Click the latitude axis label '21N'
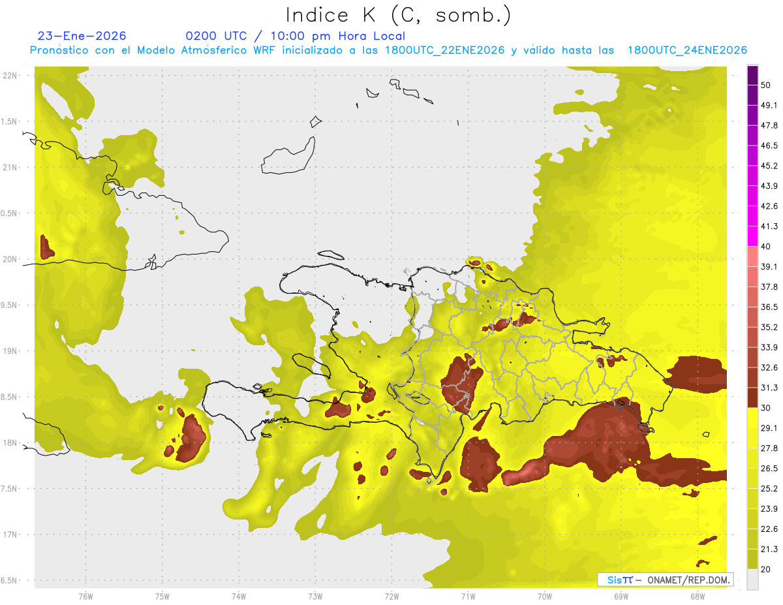783x605 pixels. (10, 167)
